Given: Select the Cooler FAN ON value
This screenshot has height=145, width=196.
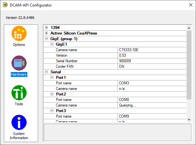Looking at the screenshot, I should [152, 66].
